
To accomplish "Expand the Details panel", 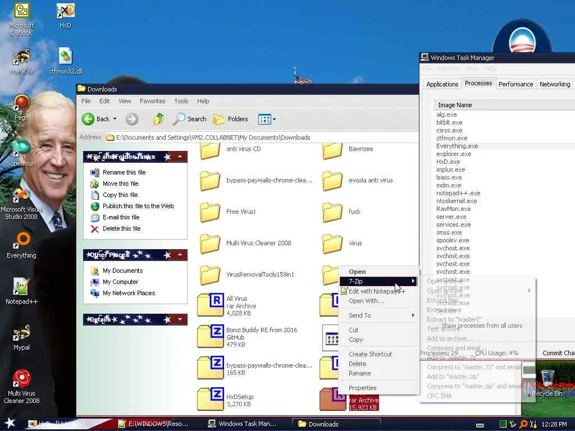I will [x=180, y=319].
